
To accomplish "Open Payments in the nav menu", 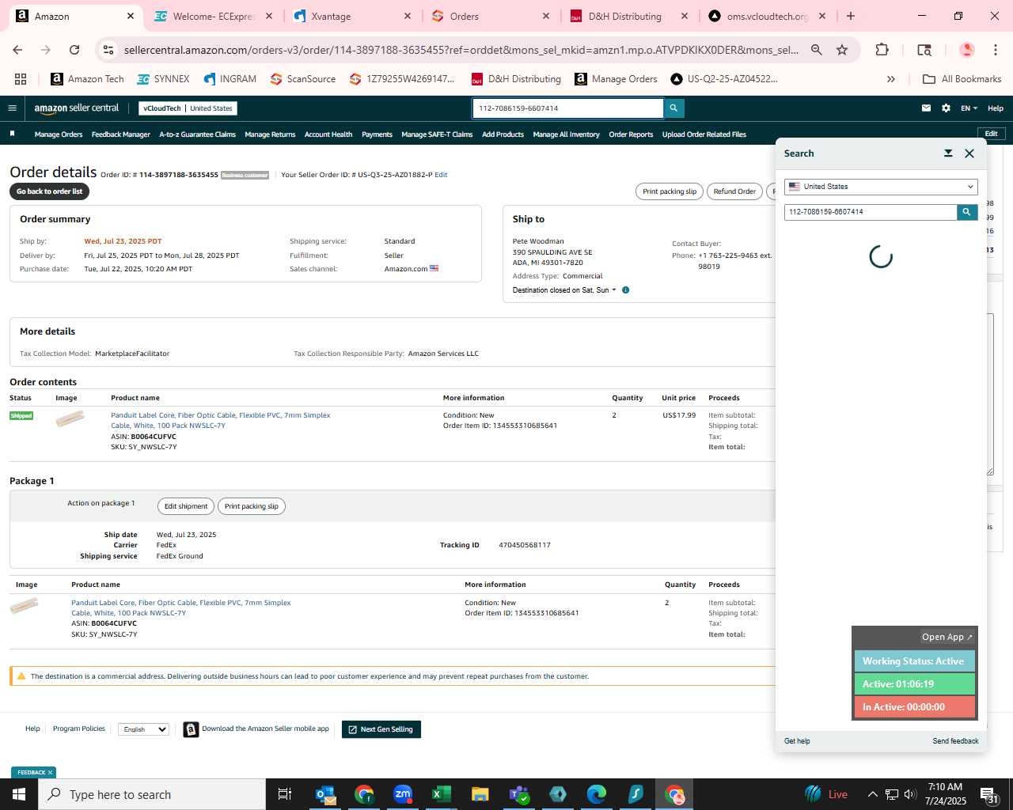I will pyautogui.click(x=377, y=134).
